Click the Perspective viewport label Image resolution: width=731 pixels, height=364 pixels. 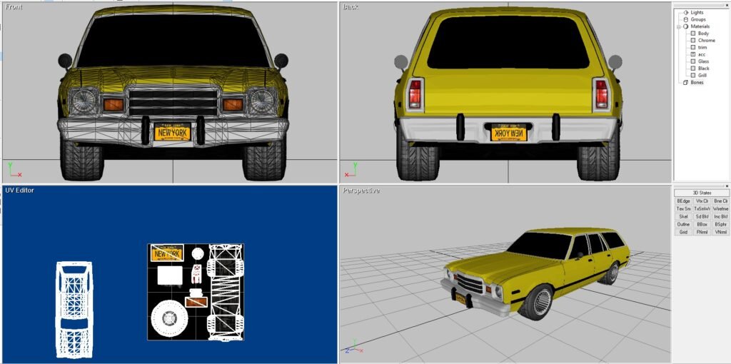[x=361, y=191]
